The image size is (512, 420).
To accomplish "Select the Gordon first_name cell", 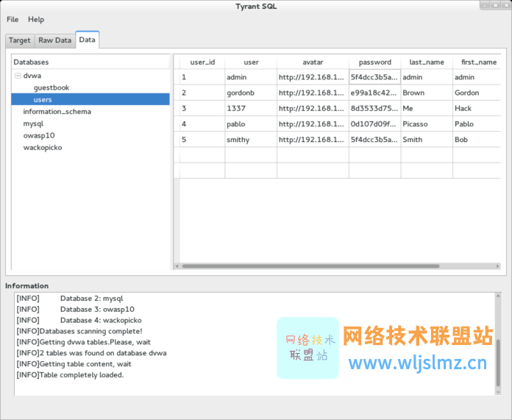I will pyautogui.click(x=477, y=93).
